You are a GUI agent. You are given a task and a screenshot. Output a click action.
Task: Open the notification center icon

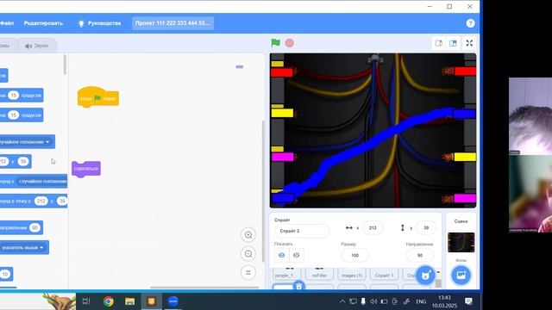pyautogui.click(x=468, y=301)
